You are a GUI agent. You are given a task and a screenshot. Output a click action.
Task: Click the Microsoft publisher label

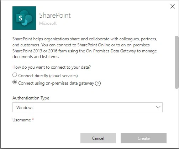pos(48,23)
